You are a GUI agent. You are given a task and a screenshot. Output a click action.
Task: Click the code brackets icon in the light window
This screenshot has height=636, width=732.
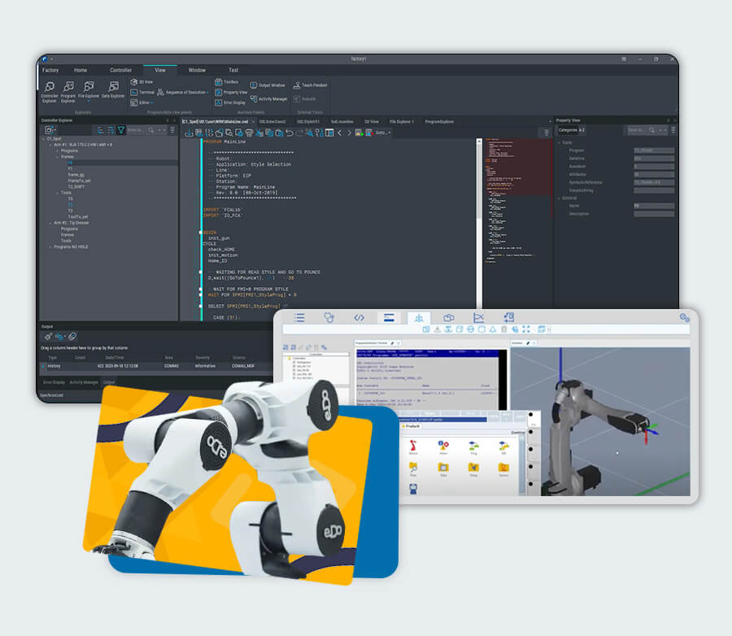(359, 317)
